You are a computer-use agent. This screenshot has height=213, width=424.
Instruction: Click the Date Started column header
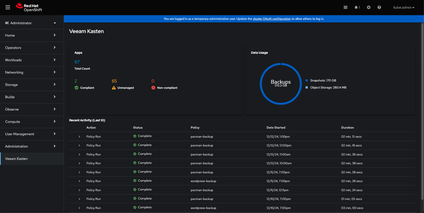276,127
